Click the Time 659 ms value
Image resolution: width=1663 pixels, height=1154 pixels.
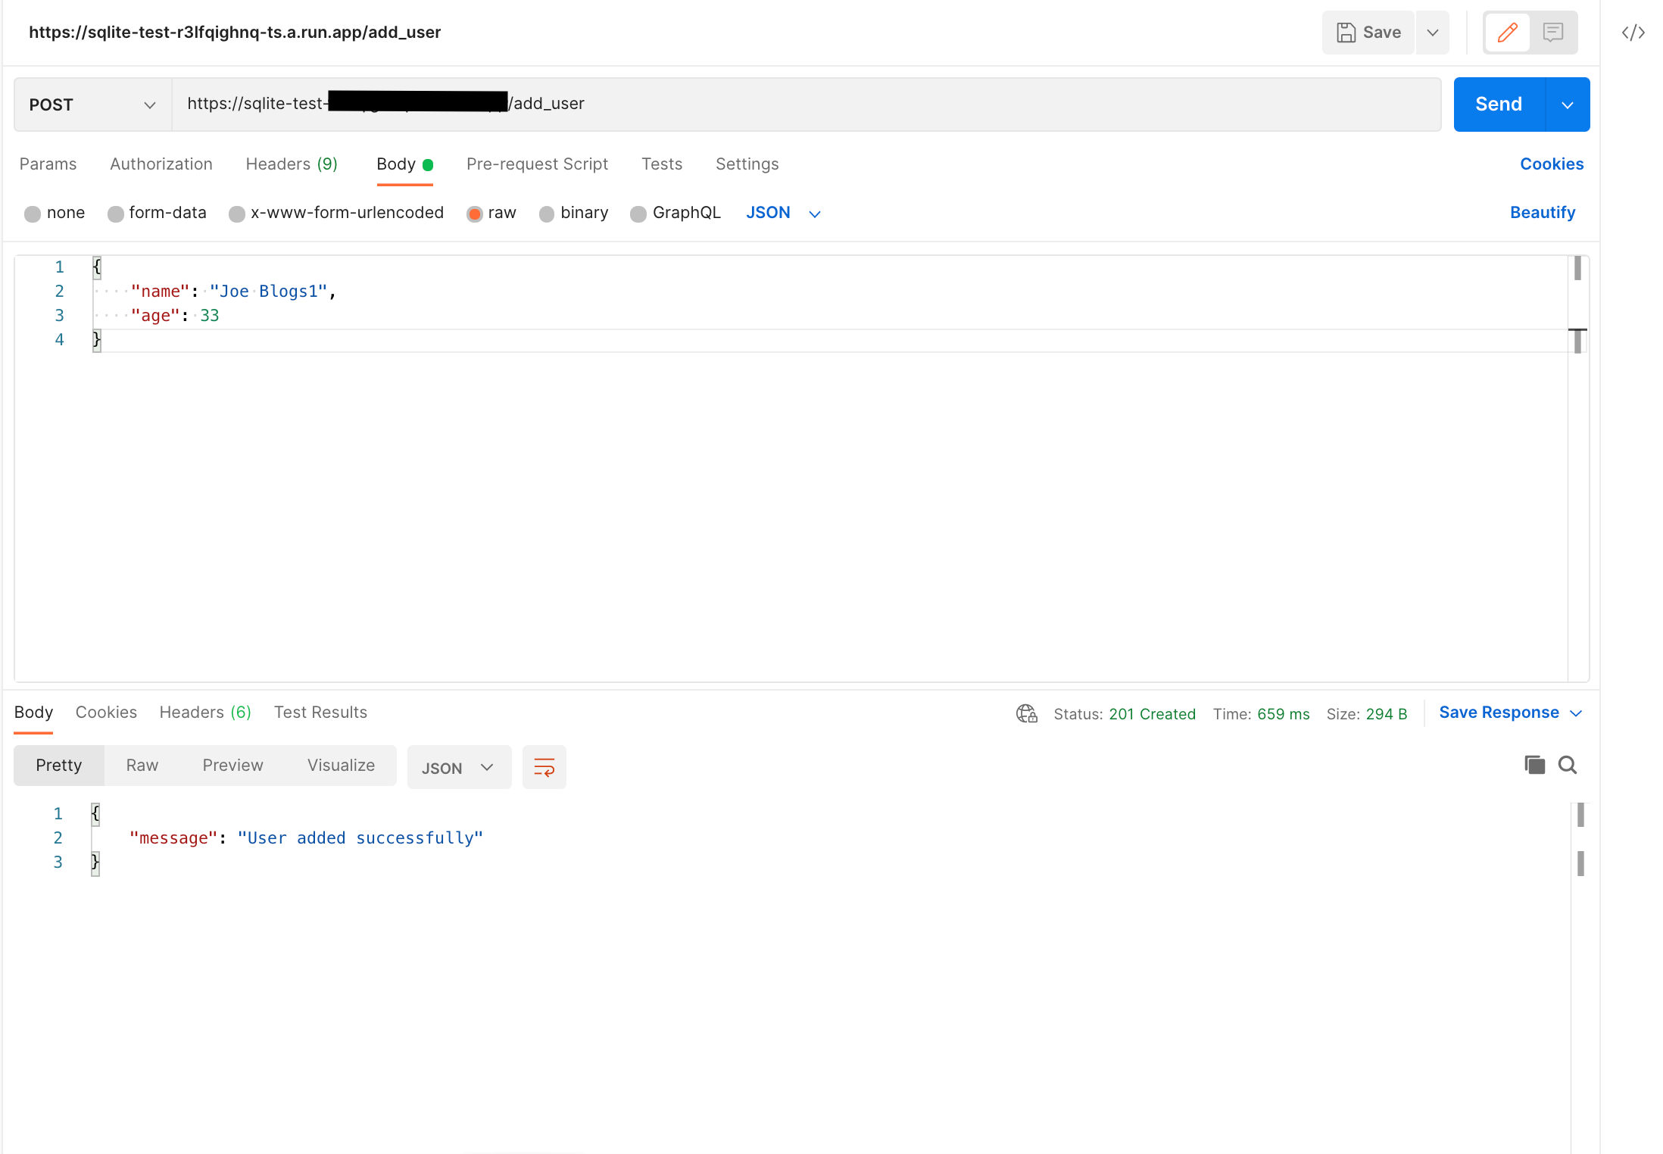[1283, 714]
